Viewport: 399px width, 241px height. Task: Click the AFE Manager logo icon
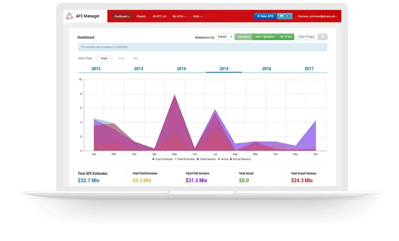coord(69,16)
